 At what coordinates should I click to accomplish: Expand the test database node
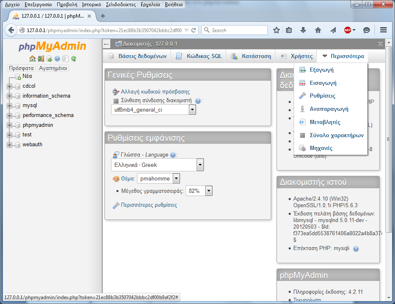click(9, 135)
